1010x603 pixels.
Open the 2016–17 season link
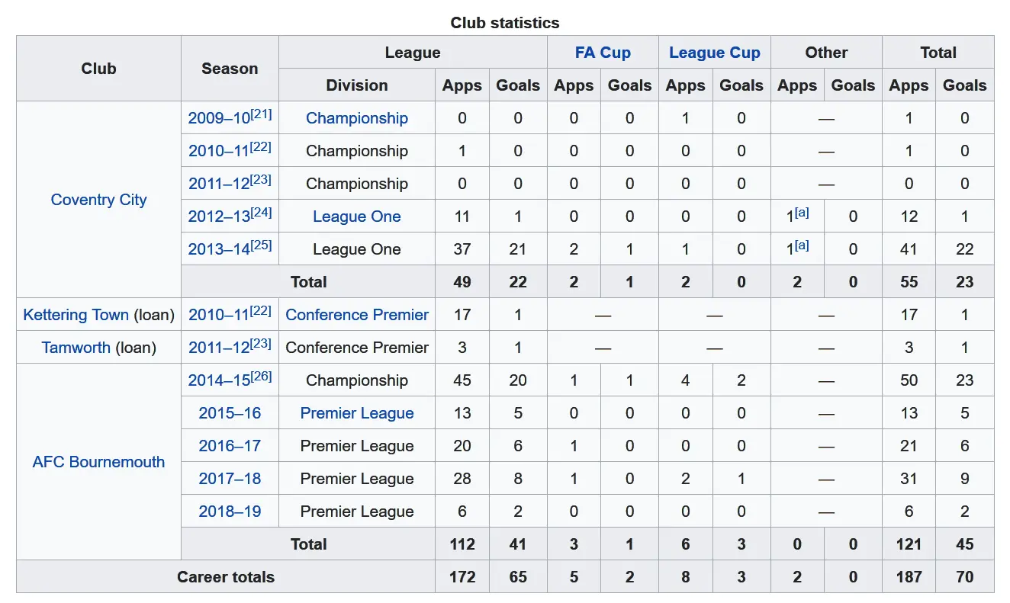tap(230, 446)
